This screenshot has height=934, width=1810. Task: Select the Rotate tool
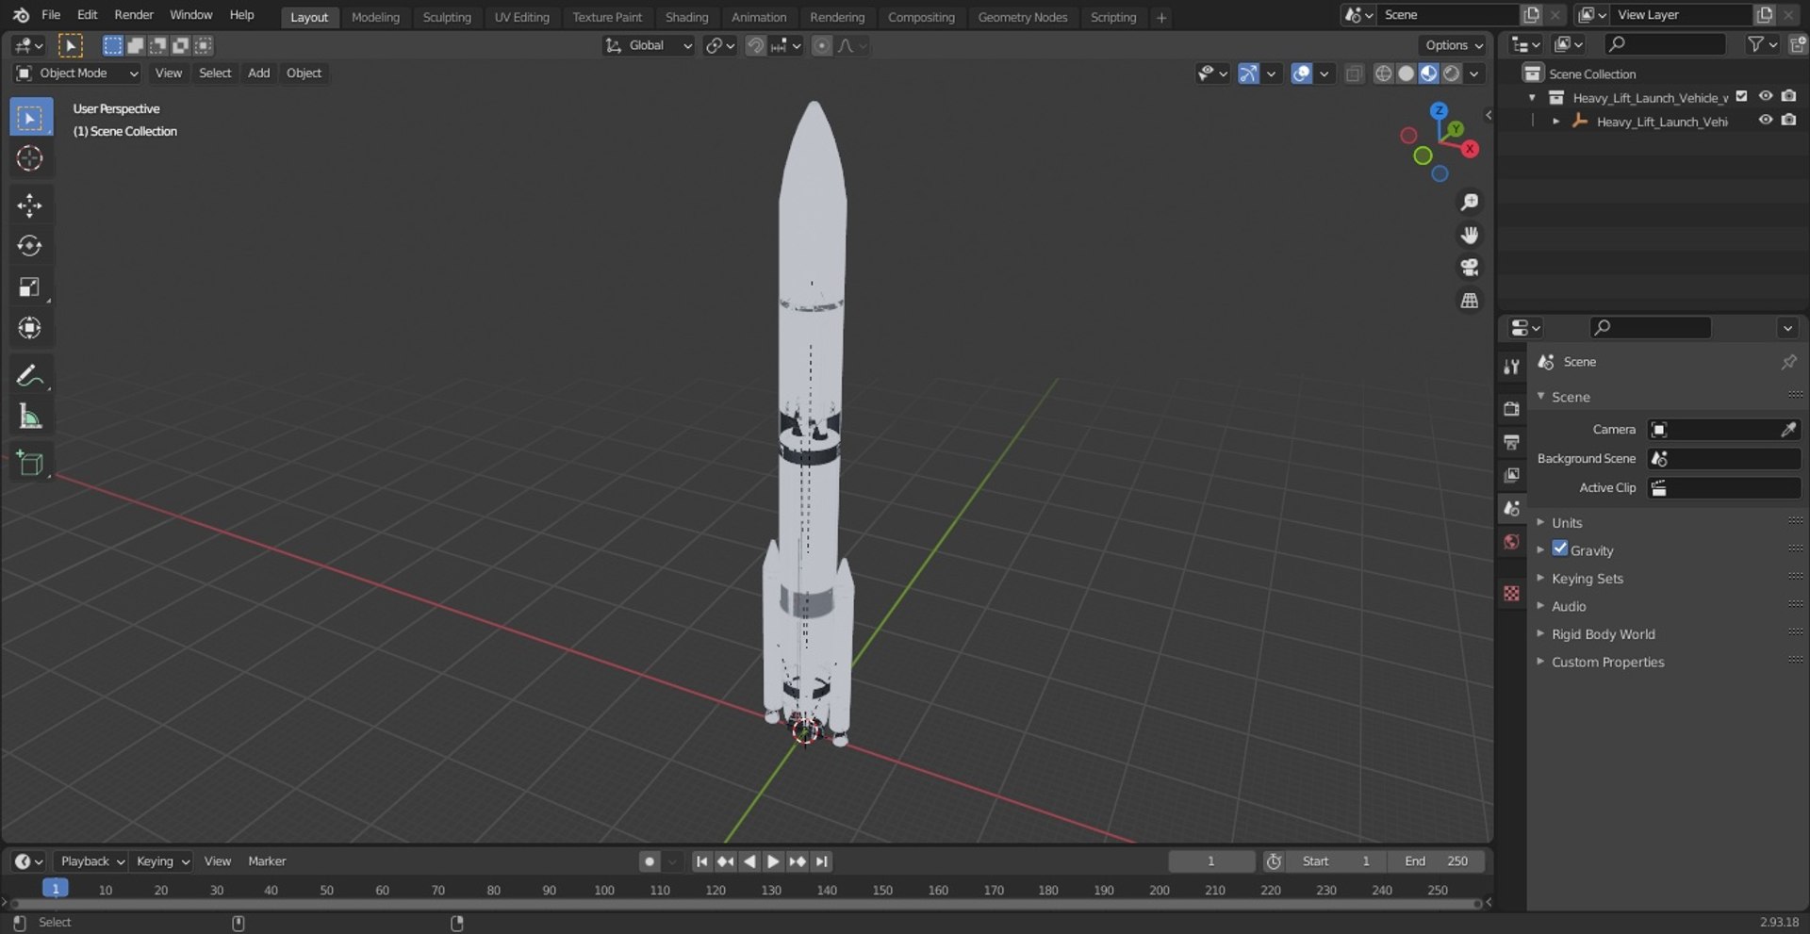30,246
